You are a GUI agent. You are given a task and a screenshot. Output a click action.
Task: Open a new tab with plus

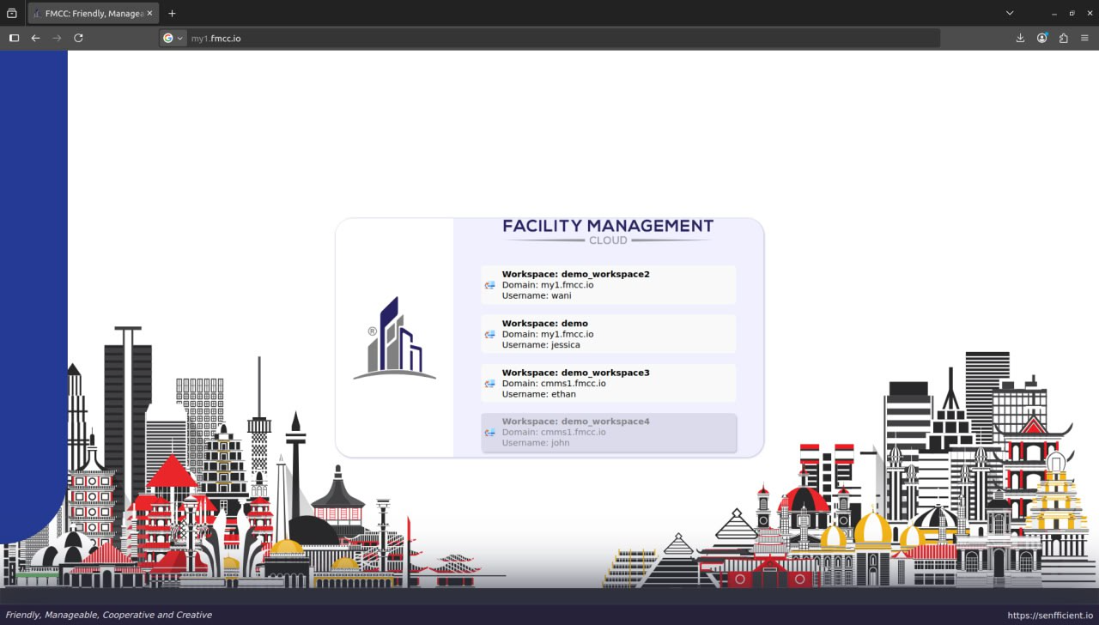point(172,13)
